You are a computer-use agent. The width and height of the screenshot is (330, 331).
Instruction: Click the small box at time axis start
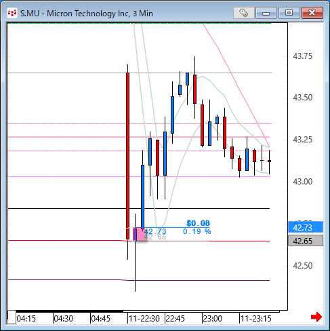click(12, 317)
